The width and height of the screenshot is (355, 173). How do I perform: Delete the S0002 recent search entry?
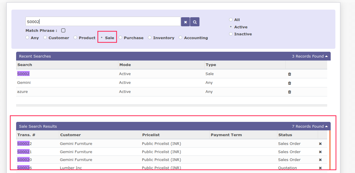point(289,74)
